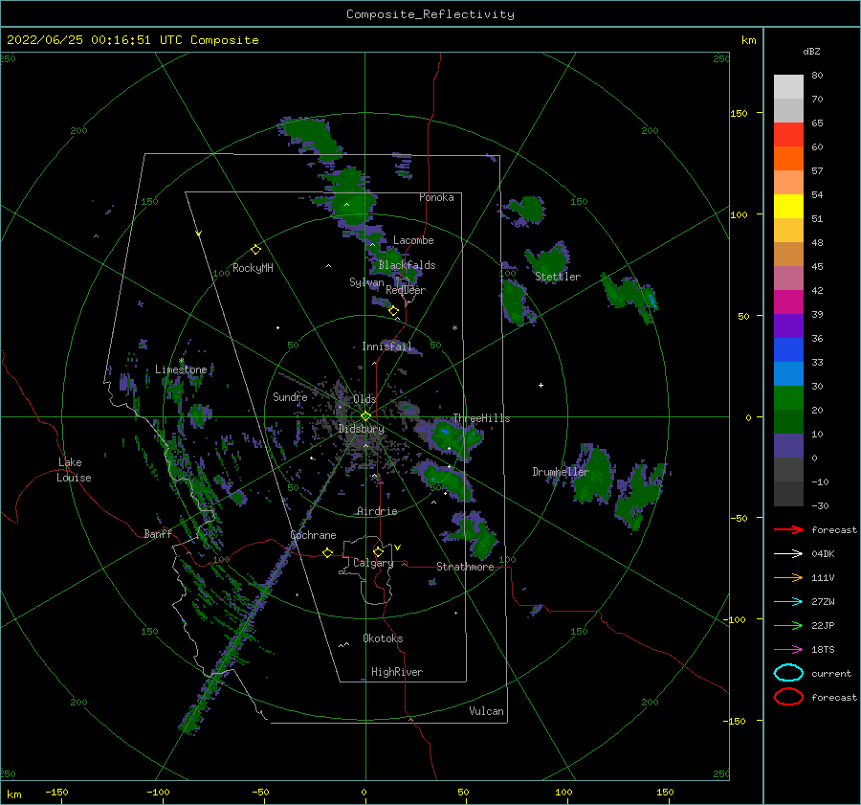The image size is (861, 805).
Task: Select the magenta swatch in dBZ legend
Action: point(788,302)
